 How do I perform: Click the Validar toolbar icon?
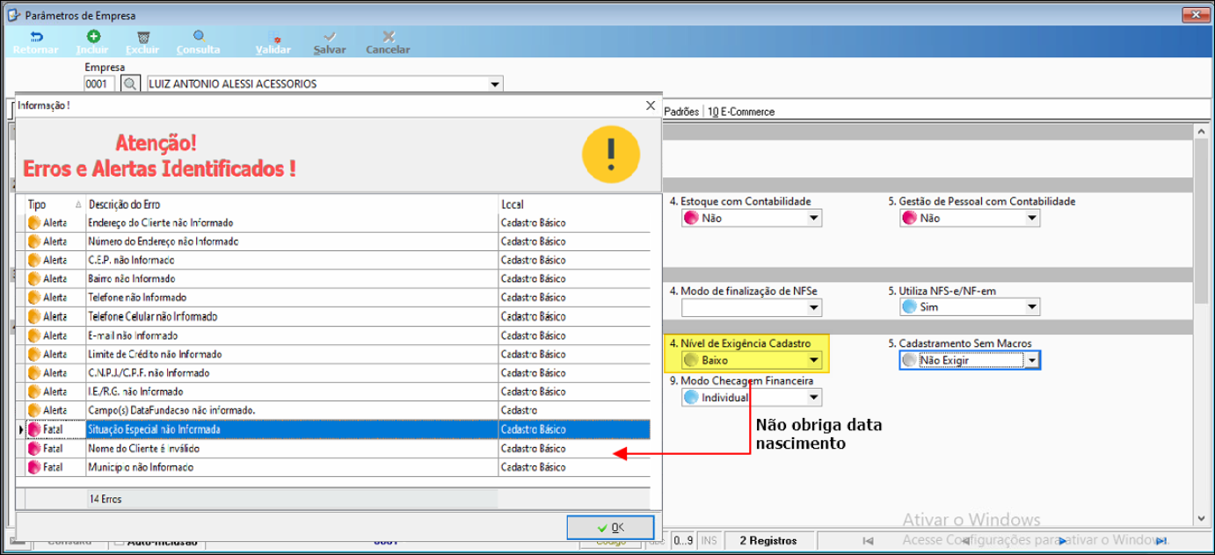pyautogui.click(x=273, y=37)
